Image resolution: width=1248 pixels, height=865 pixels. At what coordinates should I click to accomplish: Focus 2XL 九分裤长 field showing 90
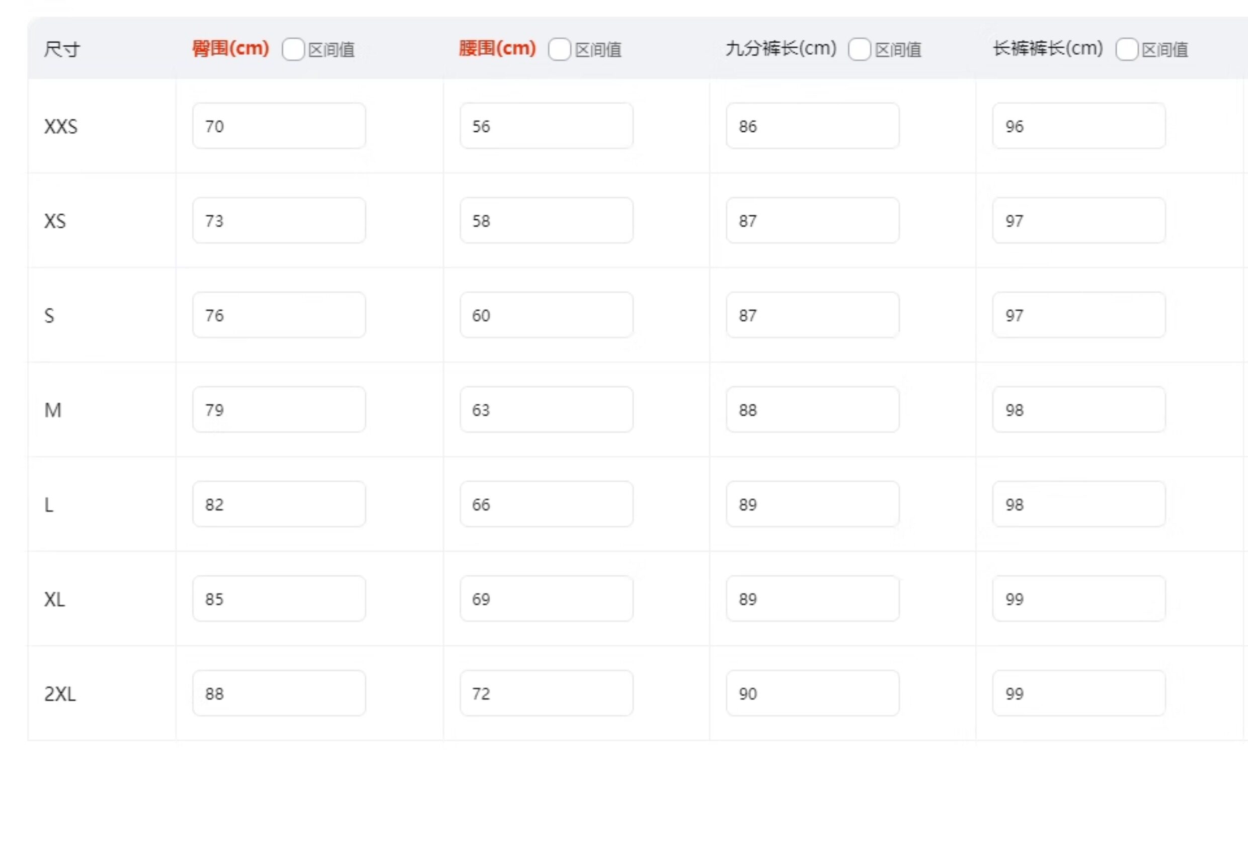(x=813, y=693)
